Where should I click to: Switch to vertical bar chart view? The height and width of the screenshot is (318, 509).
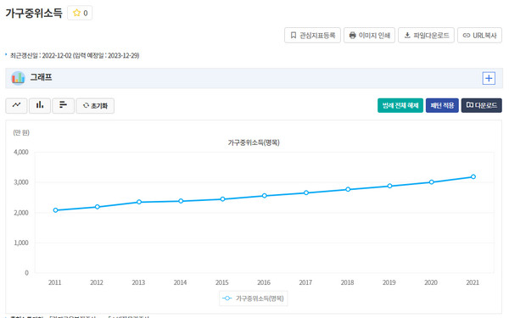pos(40,105)
